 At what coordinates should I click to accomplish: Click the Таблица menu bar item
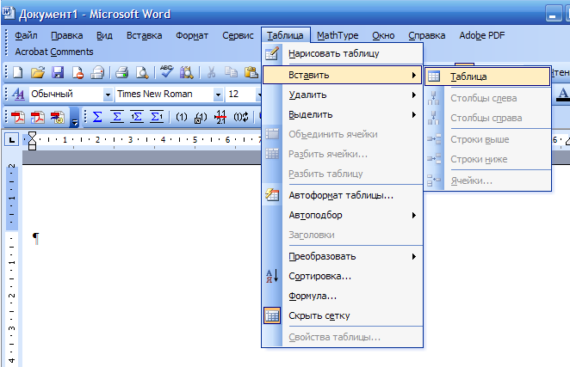click(x=285, y=35)
